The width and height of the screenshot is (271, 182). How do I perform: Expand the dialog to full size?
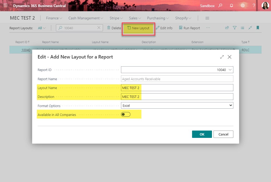[222, 57]
